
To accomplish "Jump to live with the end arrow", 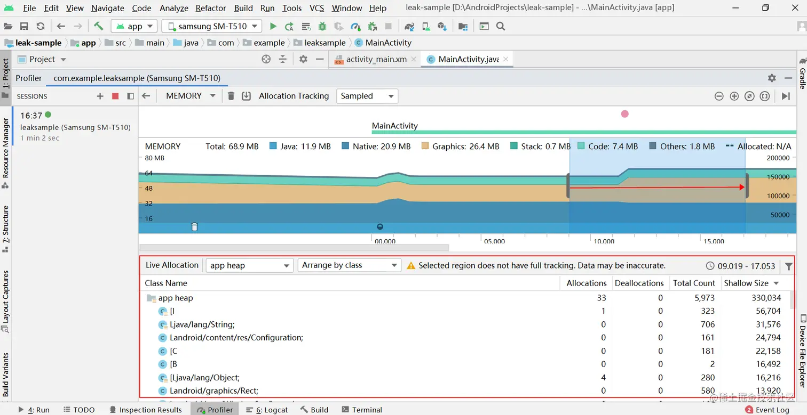I will coord(786,96).
